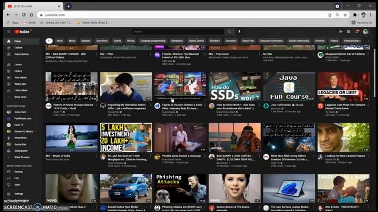Open the Apps bookmark shortcut
The image size is (378, 212).
pyautogui.click(x=13, y=22)
